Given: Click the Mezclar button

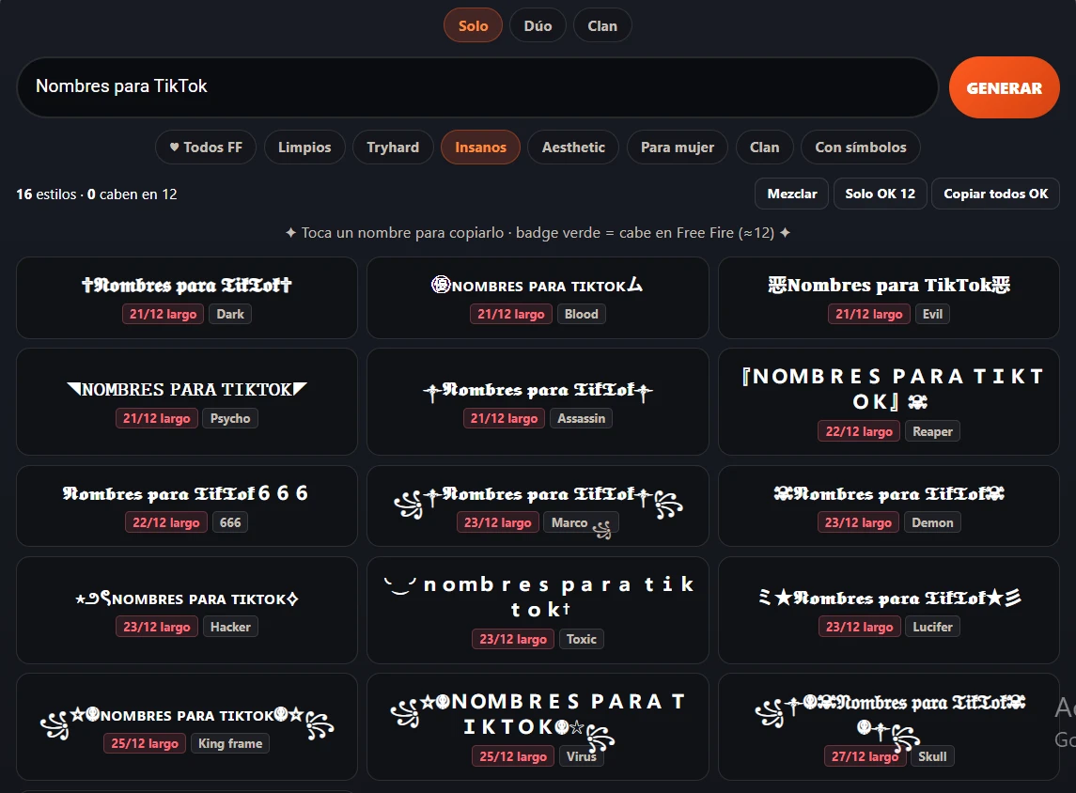Looking at the screenshot, I should coord(792,194).
